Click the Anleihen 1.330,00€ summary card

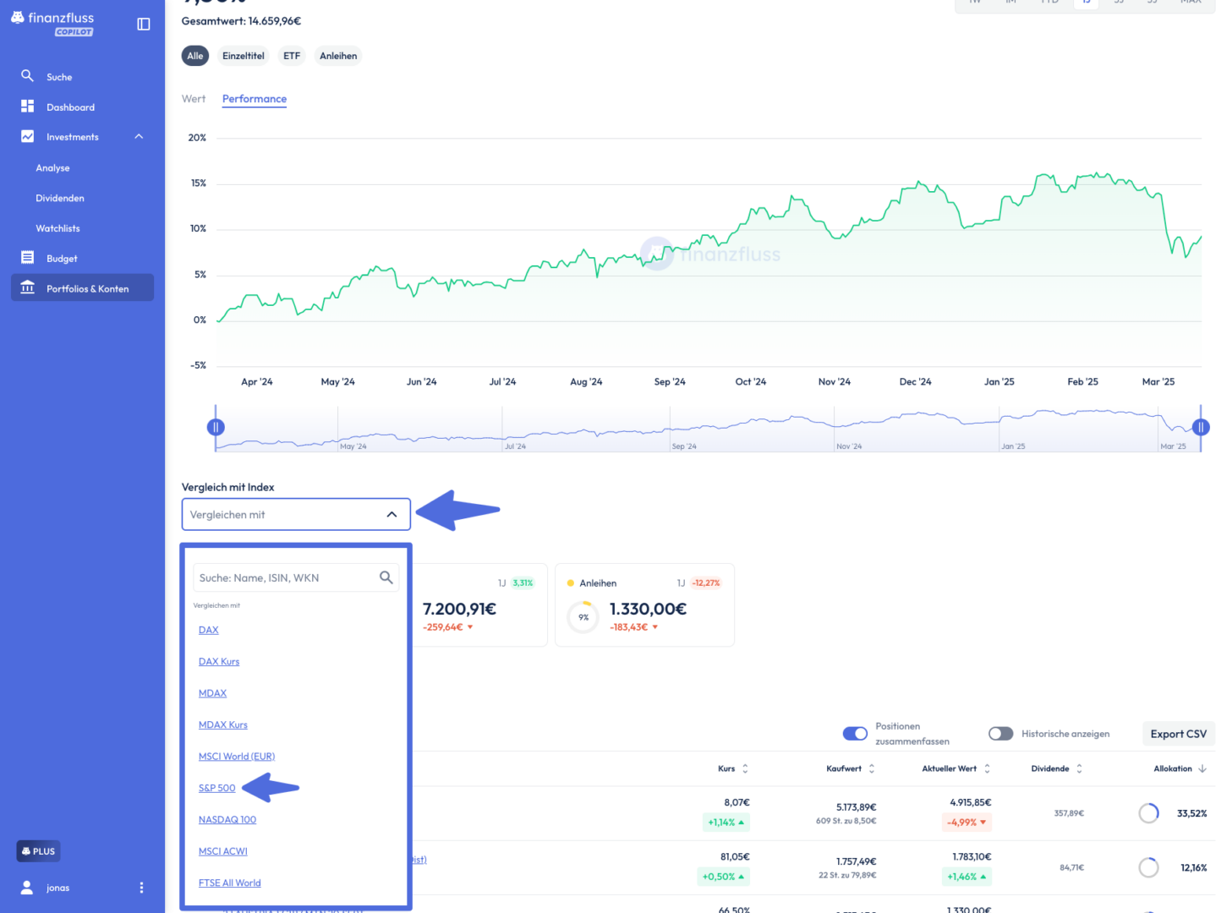(644, 605)
